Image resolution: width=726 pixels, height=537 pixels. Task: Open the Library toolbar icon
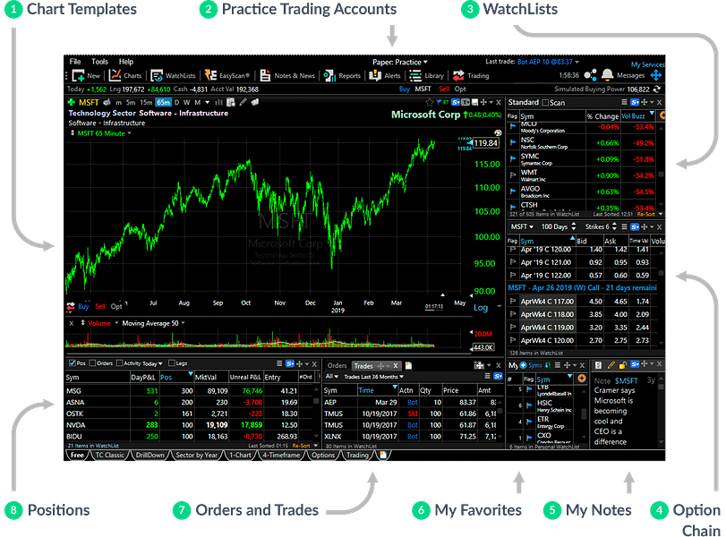(427, 76)
